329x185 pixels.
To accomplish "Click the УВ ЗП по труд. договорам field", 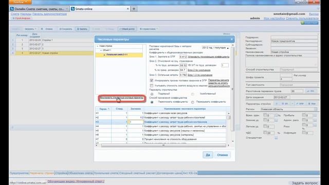I will [225, 65].
